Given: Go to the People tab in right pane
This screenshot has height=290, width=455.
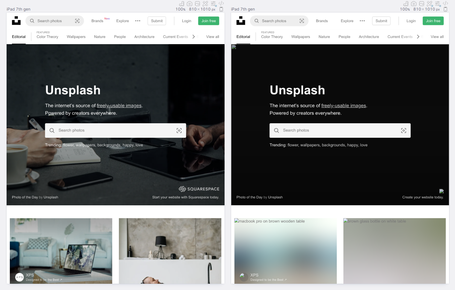Looking at the screenshot, I should click(x=344, y=37).
